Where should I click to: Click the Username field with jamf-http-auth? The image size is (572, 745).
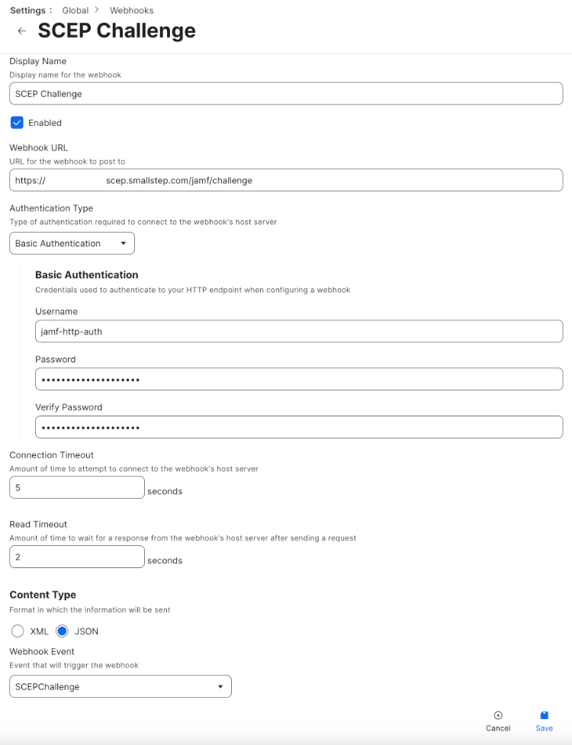click(299, 331)
